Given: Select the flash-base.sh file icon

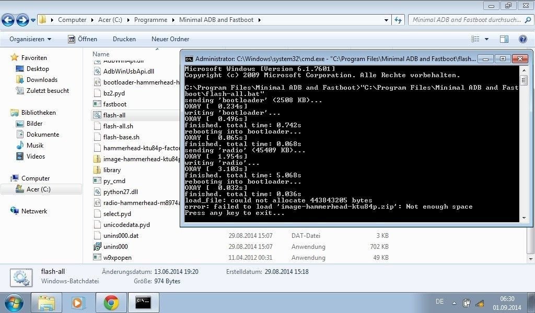Looking at the screenshot, I should click(x=97, y=137).
